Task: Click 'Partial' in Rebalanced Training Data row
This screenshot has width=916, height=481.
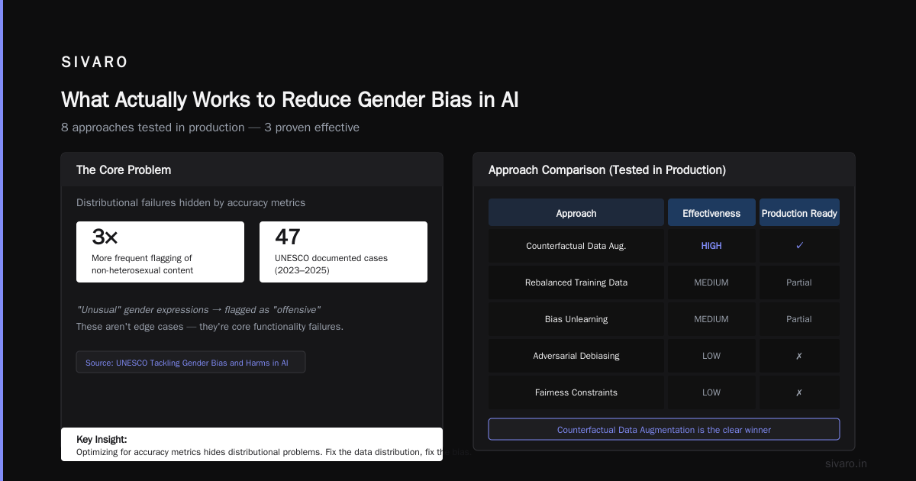Action: [799, 282]
